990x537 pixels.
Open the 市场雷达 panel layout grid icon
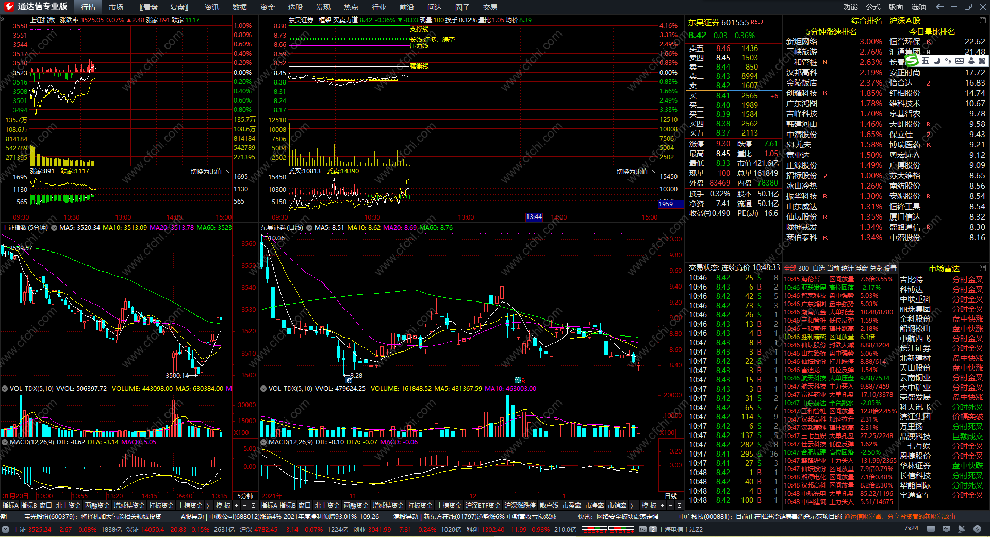(982, 268)
